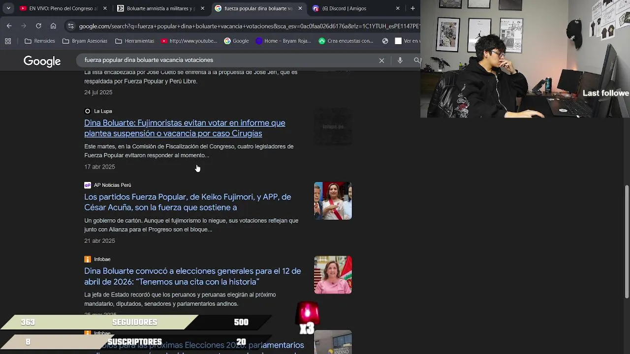Click the SEGUIDORES overlay label
Screen dimensions: 630x354
click(x=135, y=322)
